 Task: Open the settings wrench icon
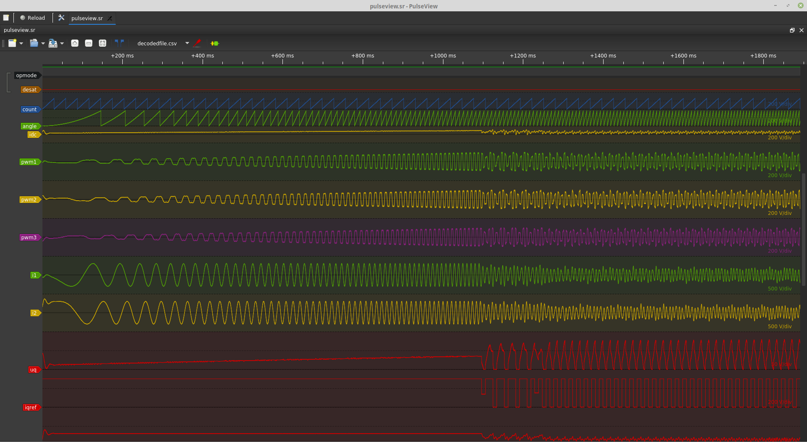tap(61, 18)
